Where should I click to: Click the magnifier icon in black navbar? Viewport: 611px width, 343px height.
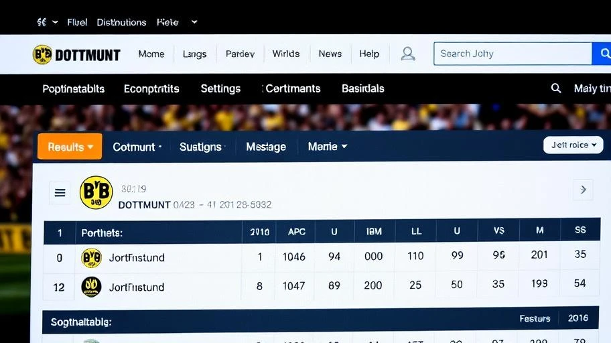(555, 88)
